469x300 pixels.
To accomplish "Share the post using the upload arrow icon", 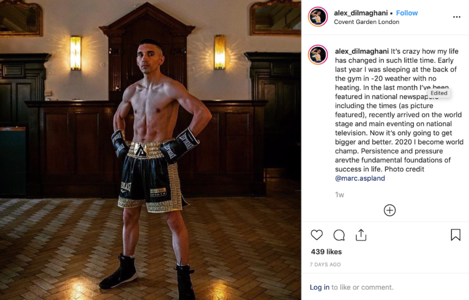I will tap(361, 235).
